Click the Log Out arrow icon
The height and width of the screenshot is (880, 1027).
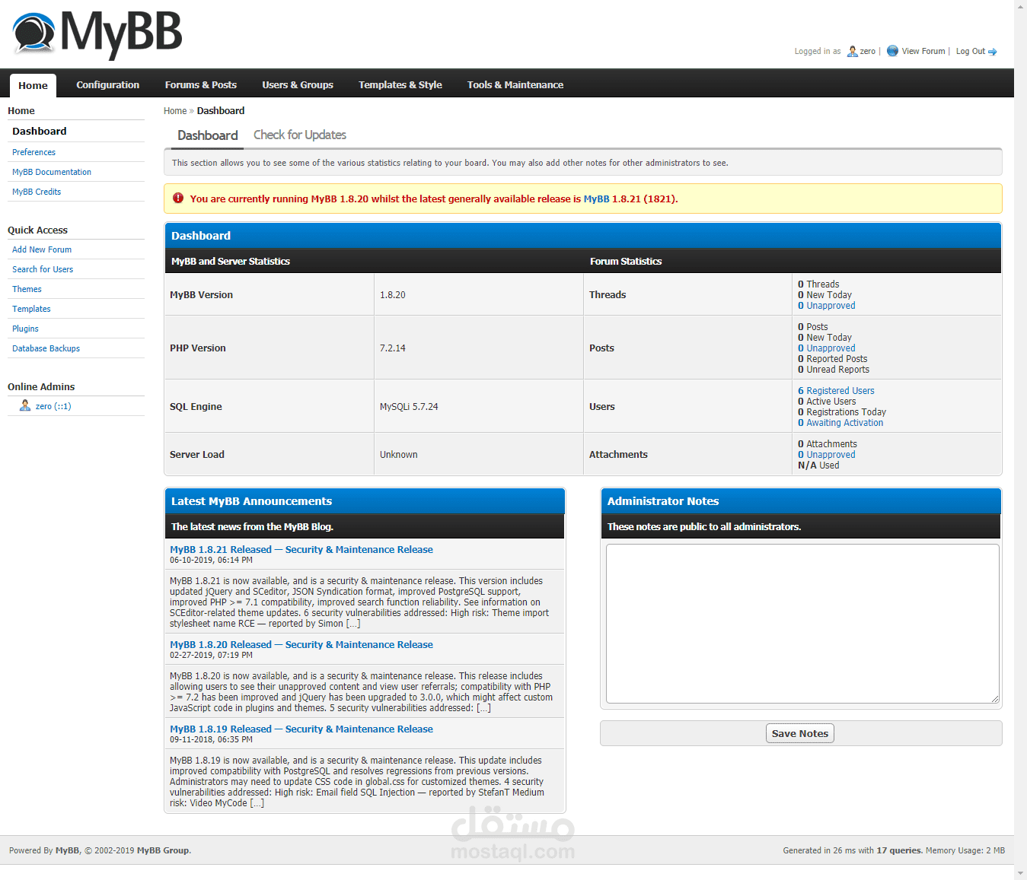click(993, 52)
